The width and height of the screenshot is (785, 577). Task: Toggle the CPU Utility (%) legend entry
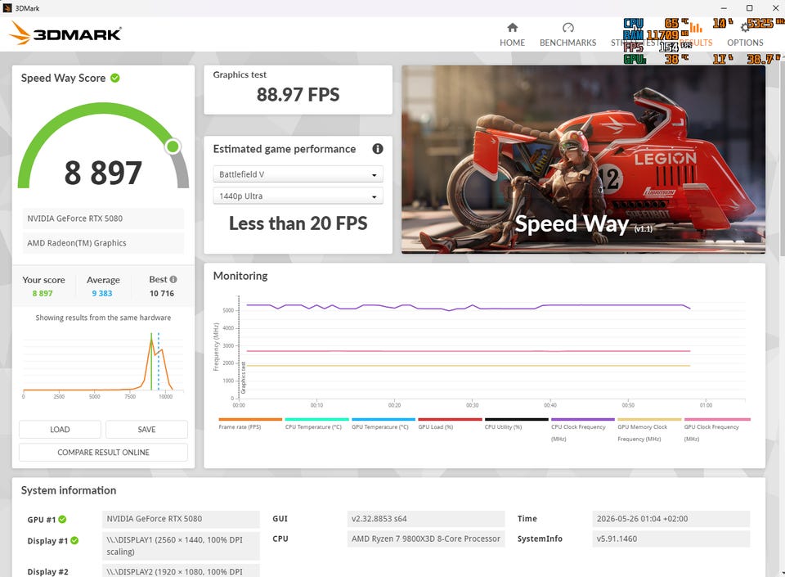516,423
